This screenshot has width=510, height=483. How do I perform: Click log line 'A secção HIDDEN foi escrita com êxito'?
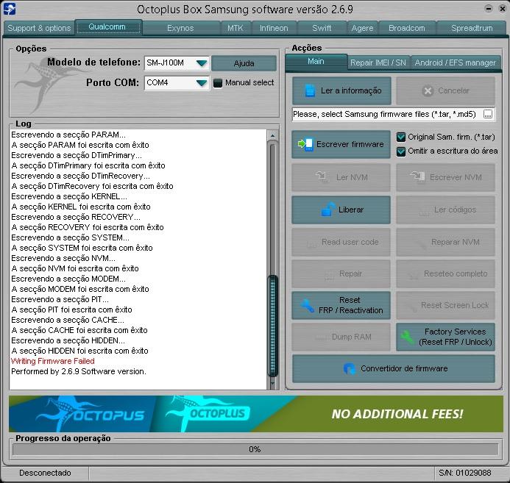click(79, 351)
